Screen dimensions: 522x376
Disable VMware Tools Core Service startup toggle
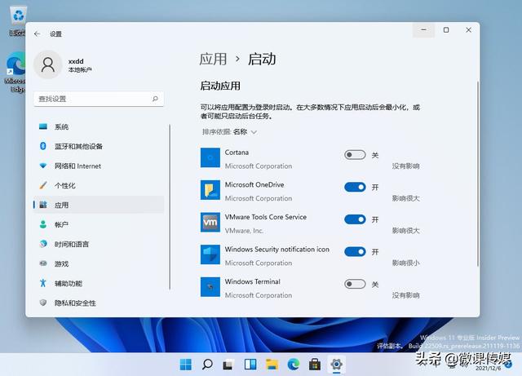point(355,219)
